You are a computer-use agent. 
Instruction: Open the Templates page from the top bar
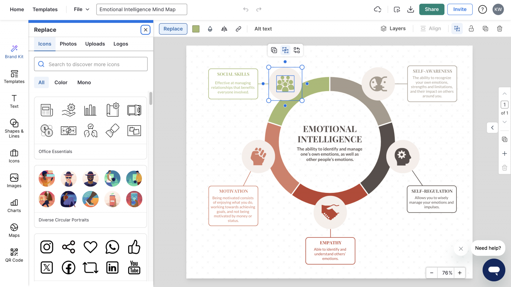[x=45, y=9]
